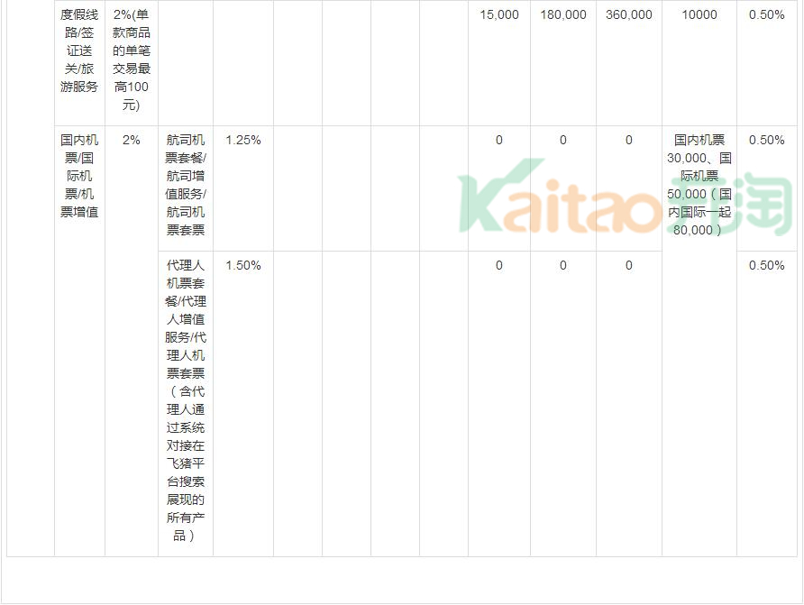The image size is (804, 605).
Task: Select the 1.25% rate cell
Action: click(243, 140)
